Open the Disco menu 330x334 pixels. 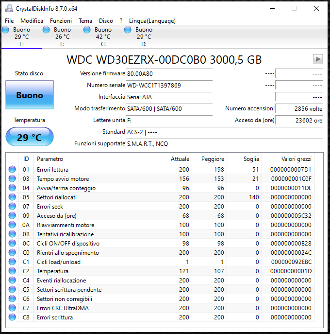[x=106, y=21]
